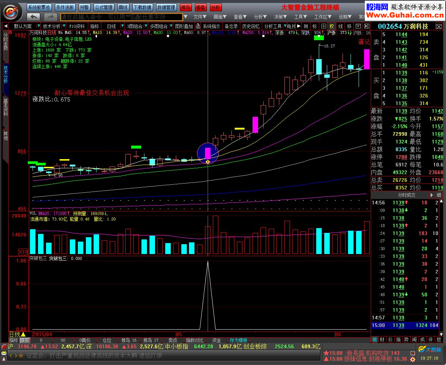Open the 画面 menu
This screenshot has width=446, height=365.
[x=220, y=17]
